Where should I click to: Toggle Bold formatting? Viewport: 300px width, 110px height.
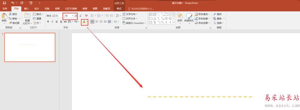pos(48,22)
